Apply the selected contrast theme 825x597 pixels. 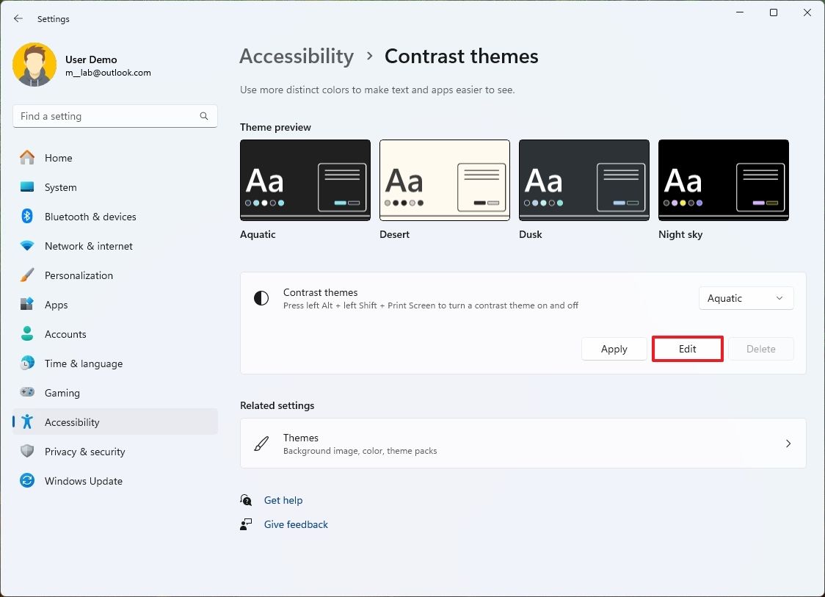tap(614, 349)
